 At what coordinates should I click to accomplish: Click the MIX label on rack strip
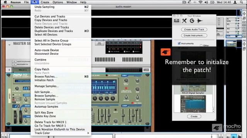pyautogui.click(x=146, y=70)
